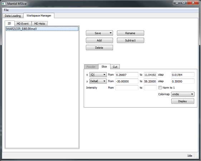Edit the y from field -30.00000
The height and width of the screenshot is (161, 201).
pos(127,81)
